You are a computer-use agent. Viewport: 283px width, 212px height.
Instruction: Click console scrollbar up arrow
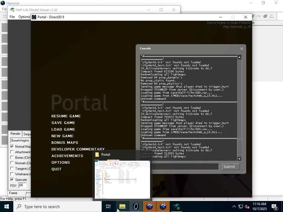pos(239,57)
